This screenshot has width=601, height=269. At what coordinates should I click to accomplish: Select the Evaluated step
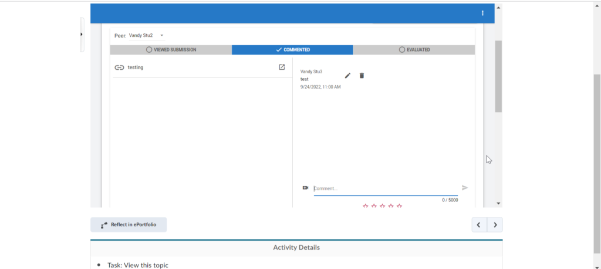tap(414, 50)
